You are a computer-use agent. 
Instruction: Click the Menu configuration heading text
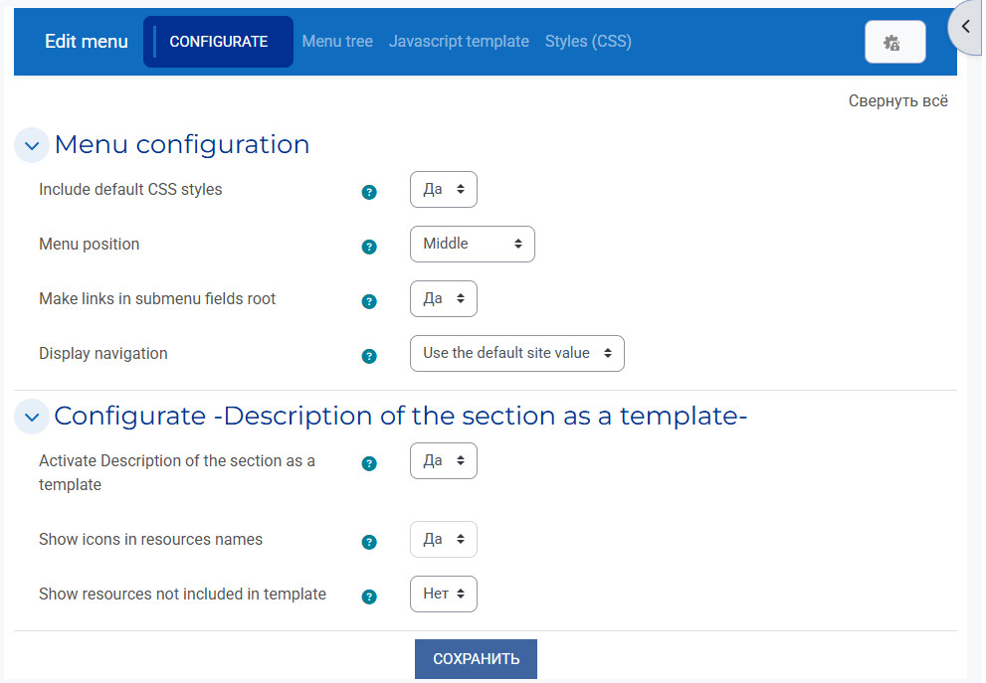182,144
